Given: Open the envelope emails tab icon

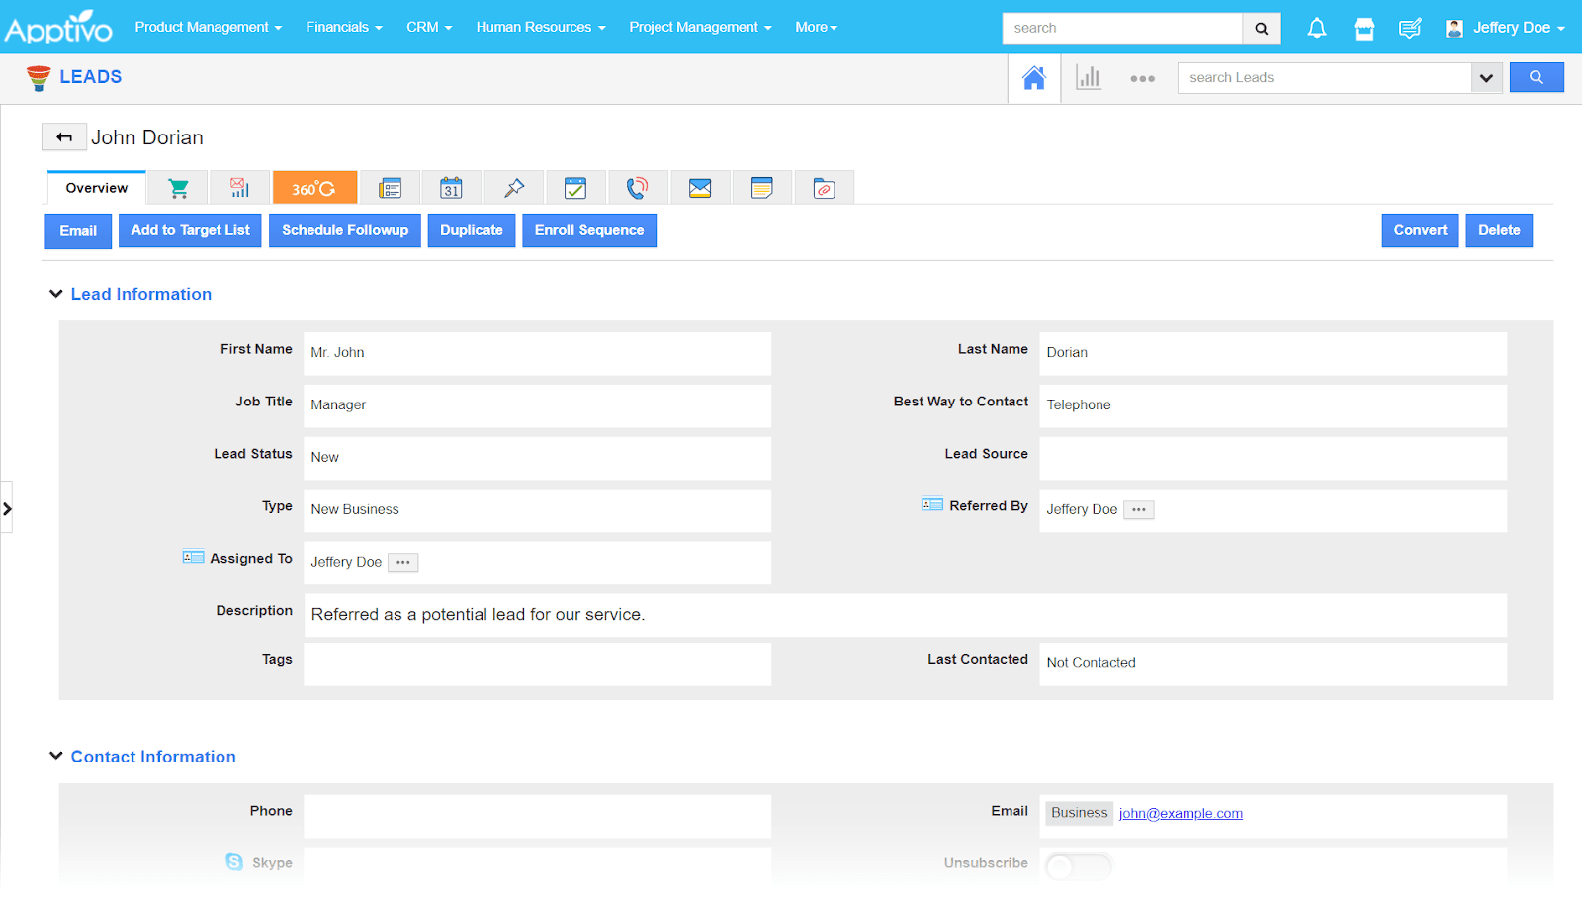Looking at the screenshot, I should point(700,187).
